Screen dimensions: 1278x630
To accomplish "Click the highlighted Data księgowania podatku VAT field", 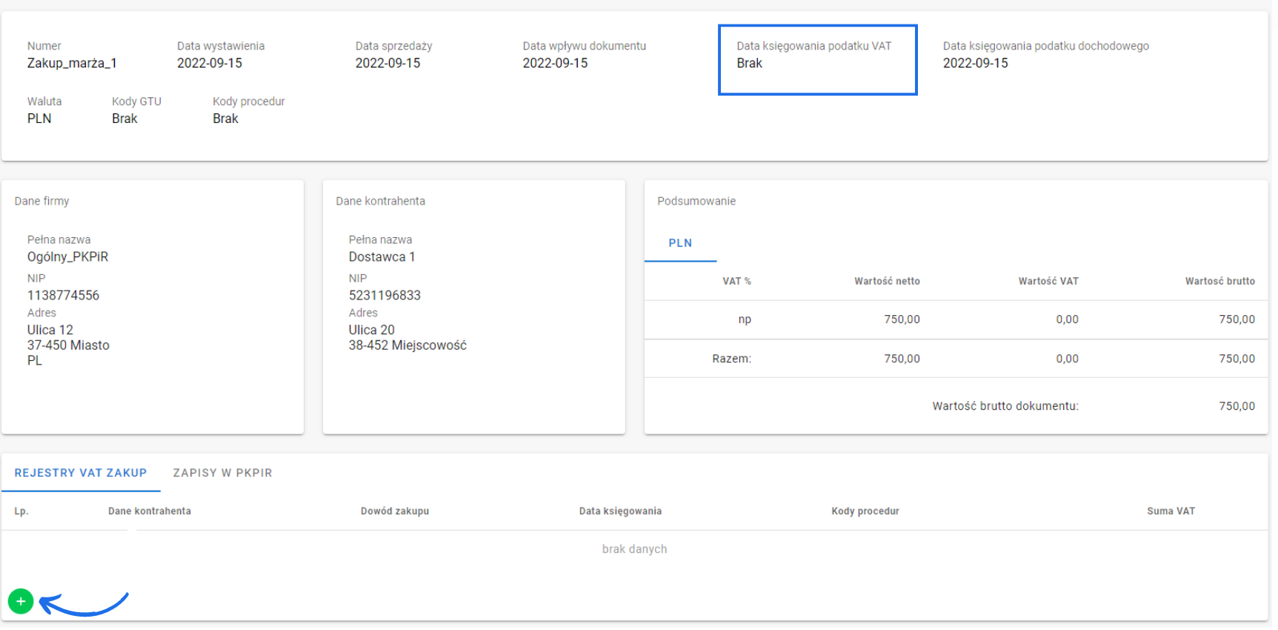I will point(817,60).
